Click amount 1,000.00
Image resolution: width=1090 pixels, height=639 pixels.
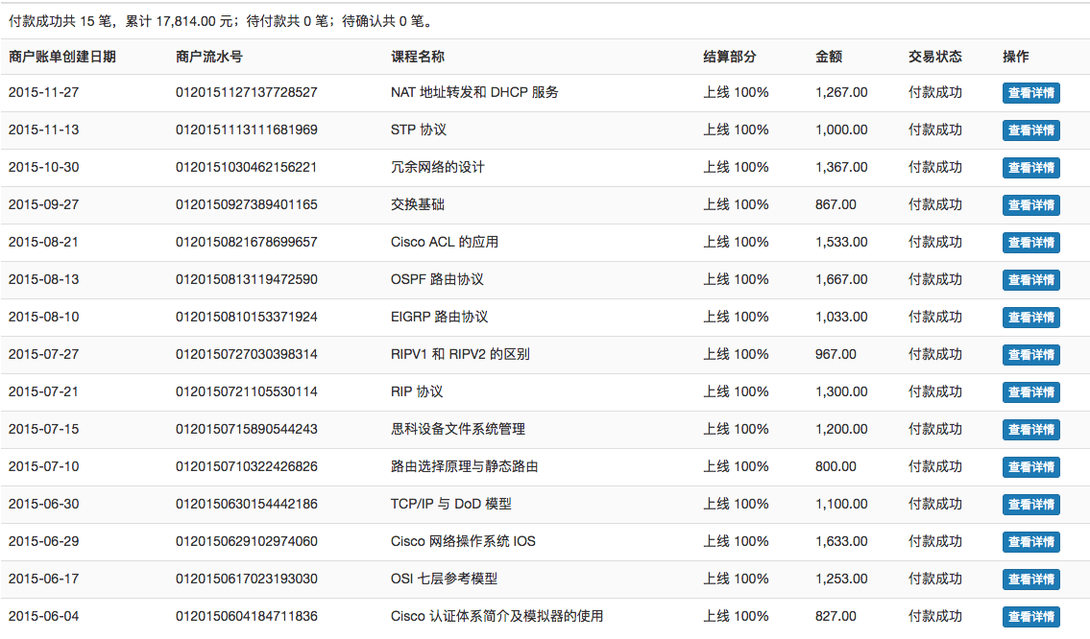coord(842,130)
